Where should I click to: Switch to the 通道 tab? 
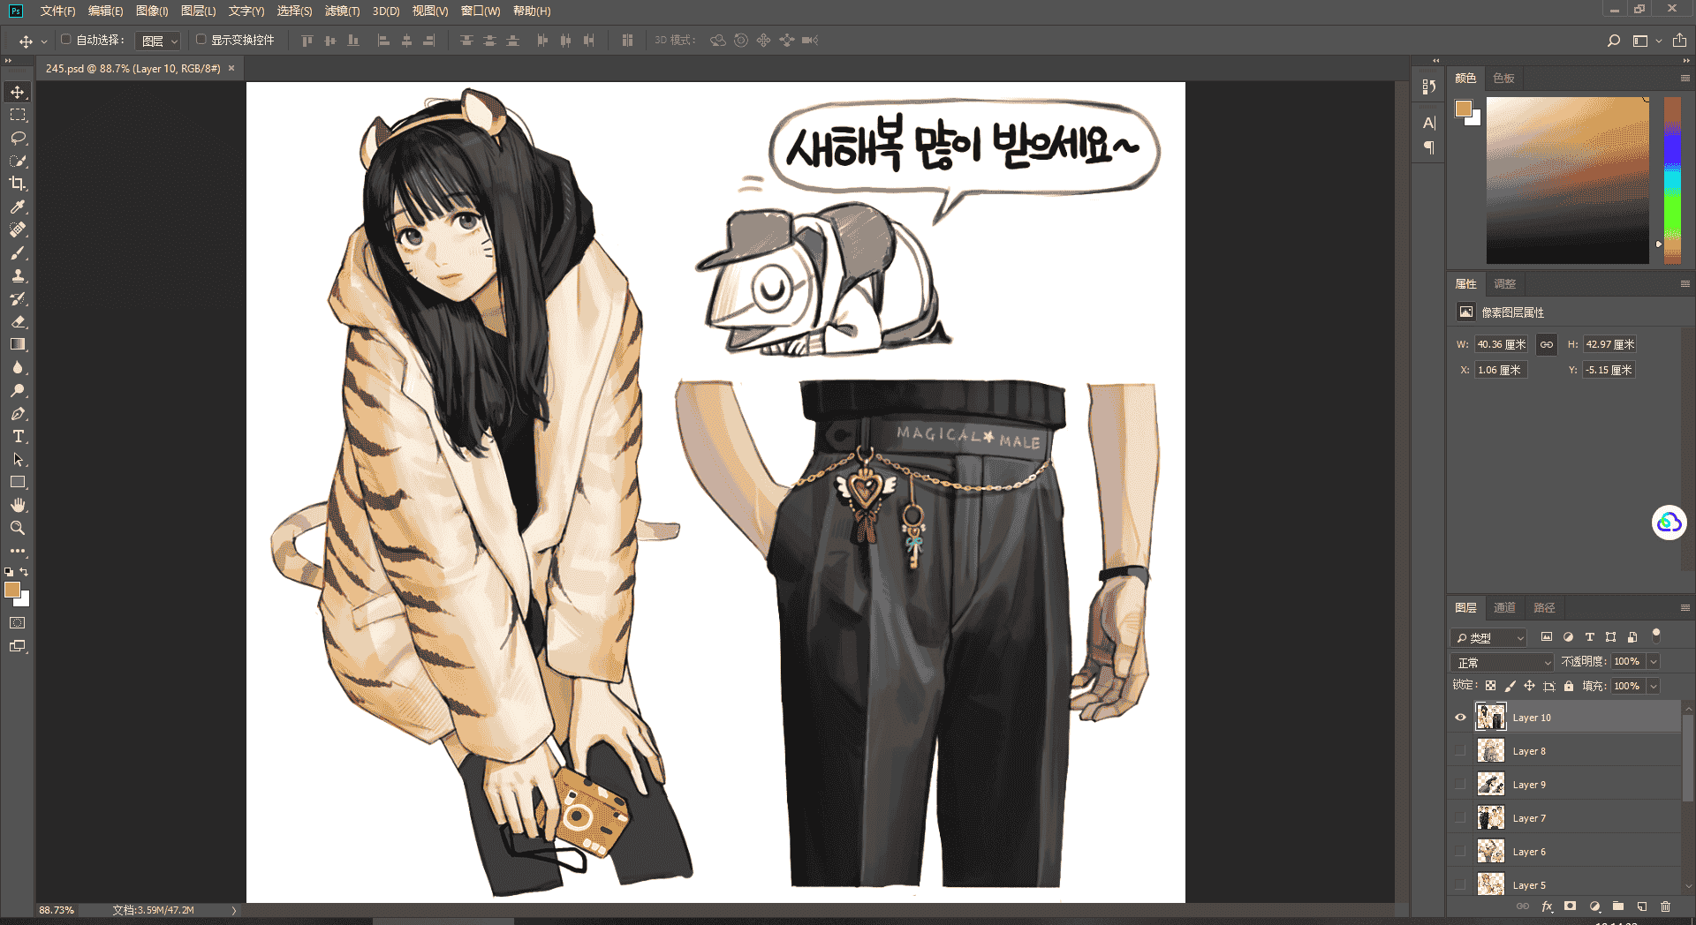click(1504, 608)
